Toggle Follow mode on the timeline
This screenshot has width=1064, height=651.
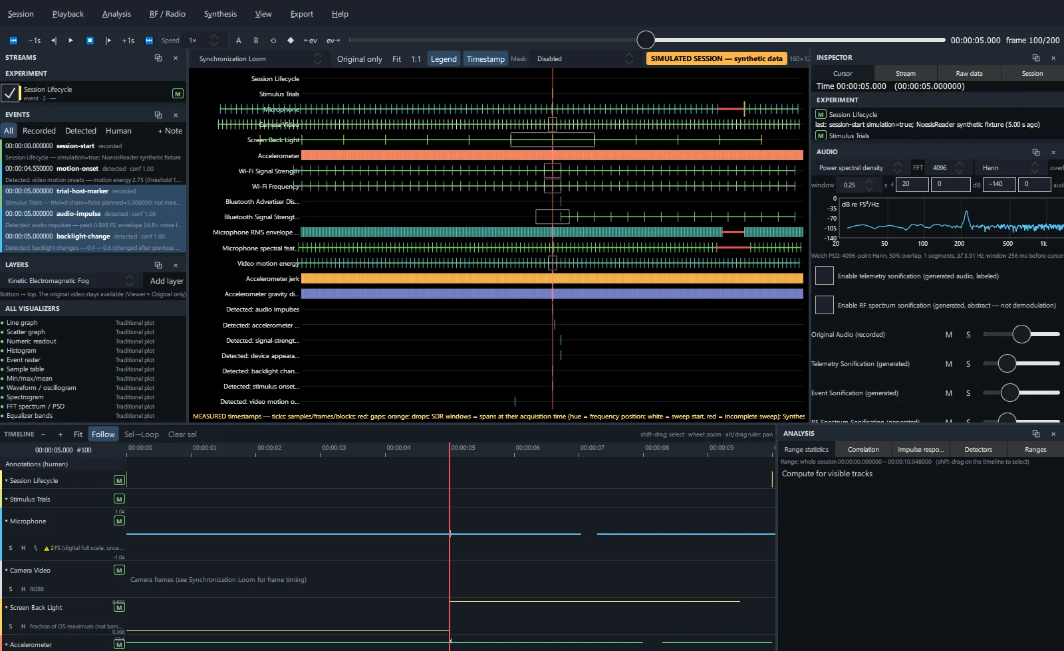point(103,434)
